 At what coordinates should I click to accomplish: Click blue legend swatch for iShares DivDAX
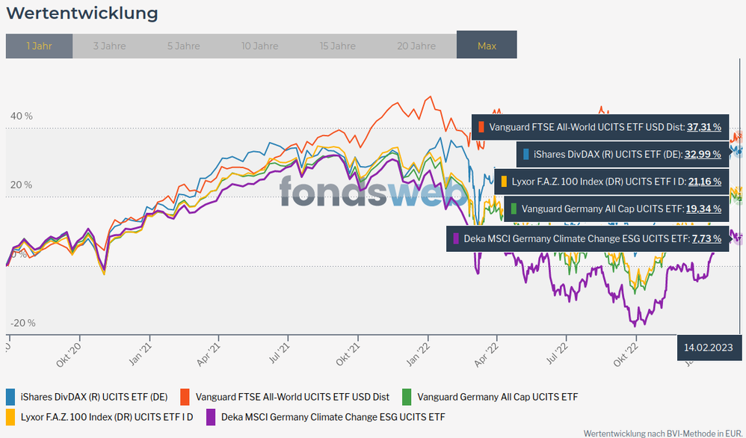(10, 396)
